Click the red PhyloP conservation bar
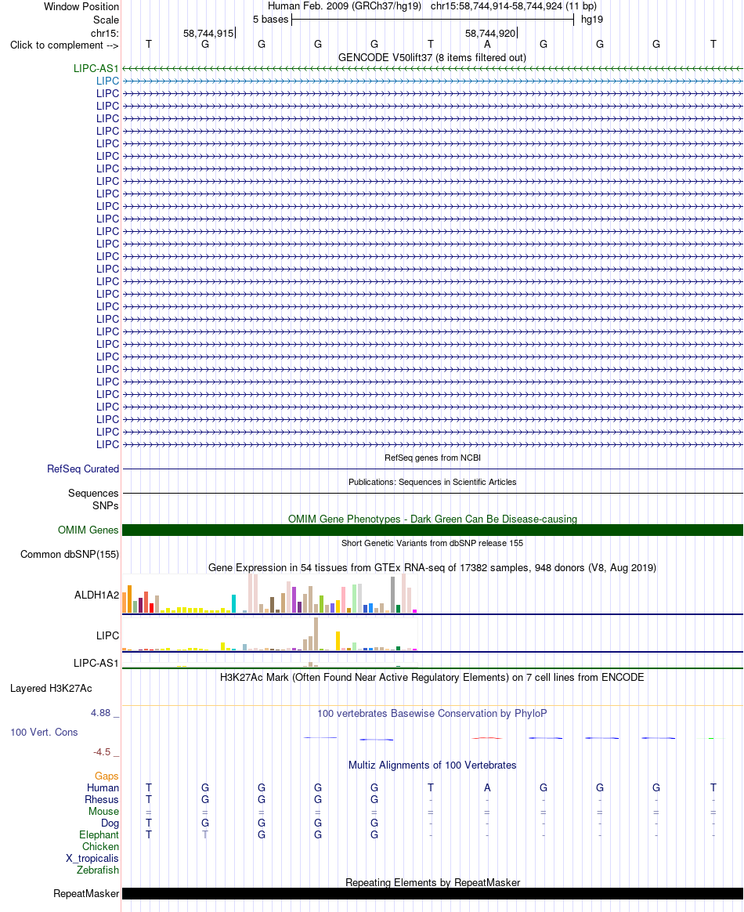Image resolution: width=744 pixels, height=912 pixels. pyautogui.click(x=487, y=738)
